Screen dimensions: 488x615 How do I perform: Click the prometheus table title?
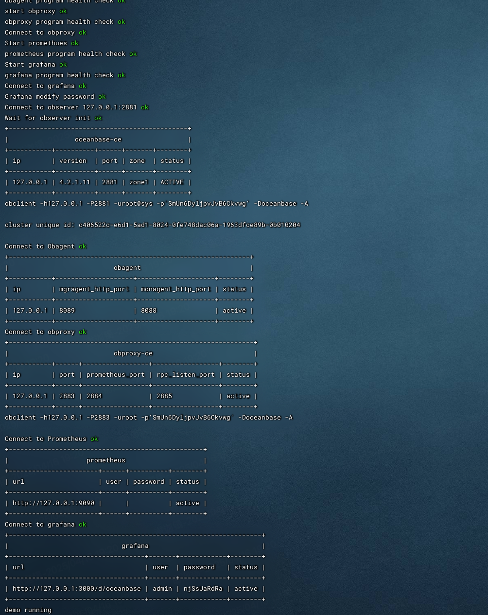106,460
